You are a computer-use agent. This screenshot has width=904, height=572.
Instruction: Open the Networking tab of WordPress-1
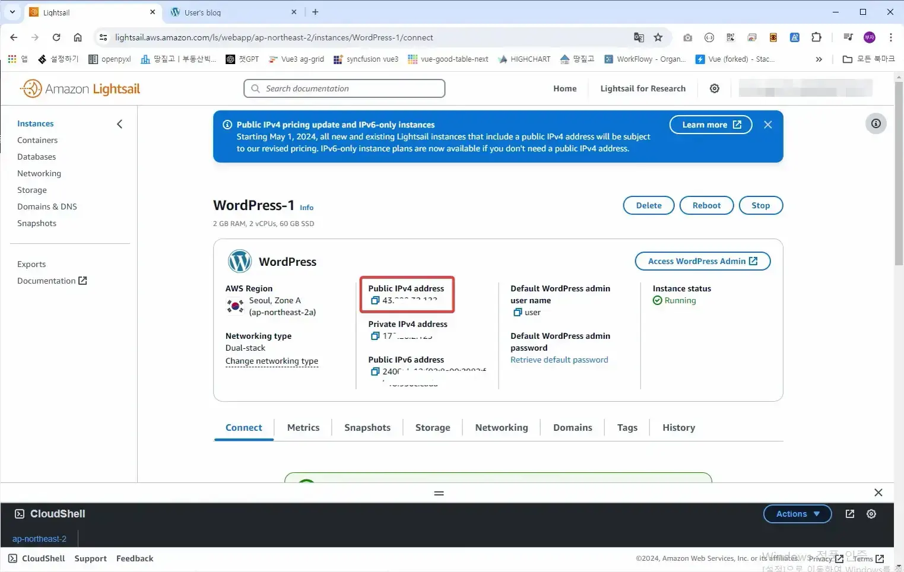click(502, 428)
